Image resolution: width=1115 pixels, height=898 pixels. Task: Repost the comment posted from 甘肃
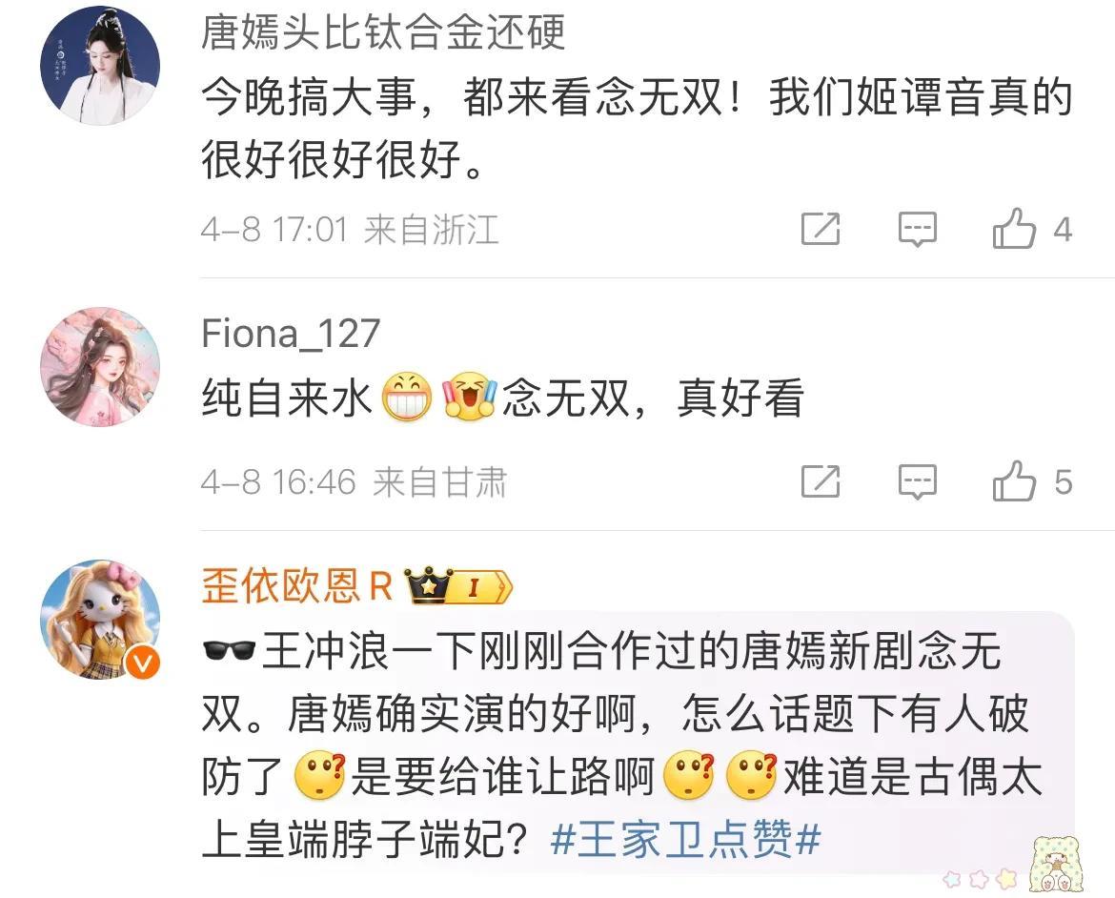(821, 481)
